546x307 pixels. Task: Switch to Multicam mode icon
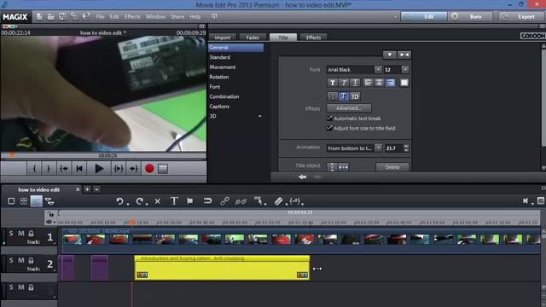(x=49, y=201)
